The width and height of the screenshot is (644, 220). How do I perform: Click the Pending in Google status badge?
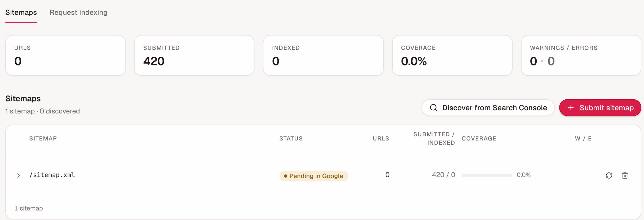coord(314,176)
